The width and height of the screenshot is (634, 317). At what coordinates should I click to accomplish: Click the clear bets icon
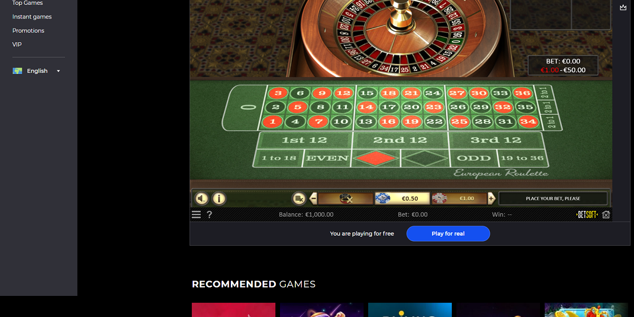click(x=299, y=199)
